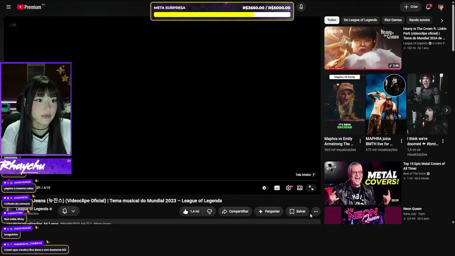The image size is (455, 256).
Task: Toggle subtitles in the player controls
Action: click(277, 188)
